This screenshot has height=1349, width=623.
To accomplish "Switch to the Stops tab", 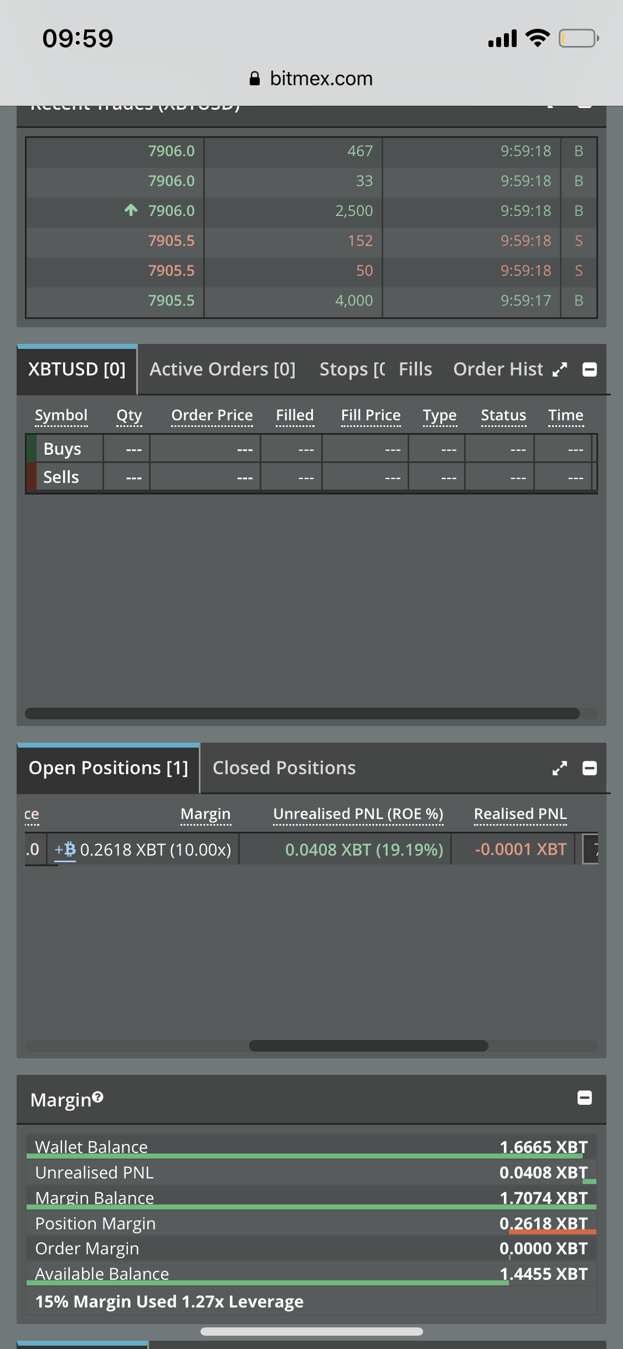I will 351,369.
